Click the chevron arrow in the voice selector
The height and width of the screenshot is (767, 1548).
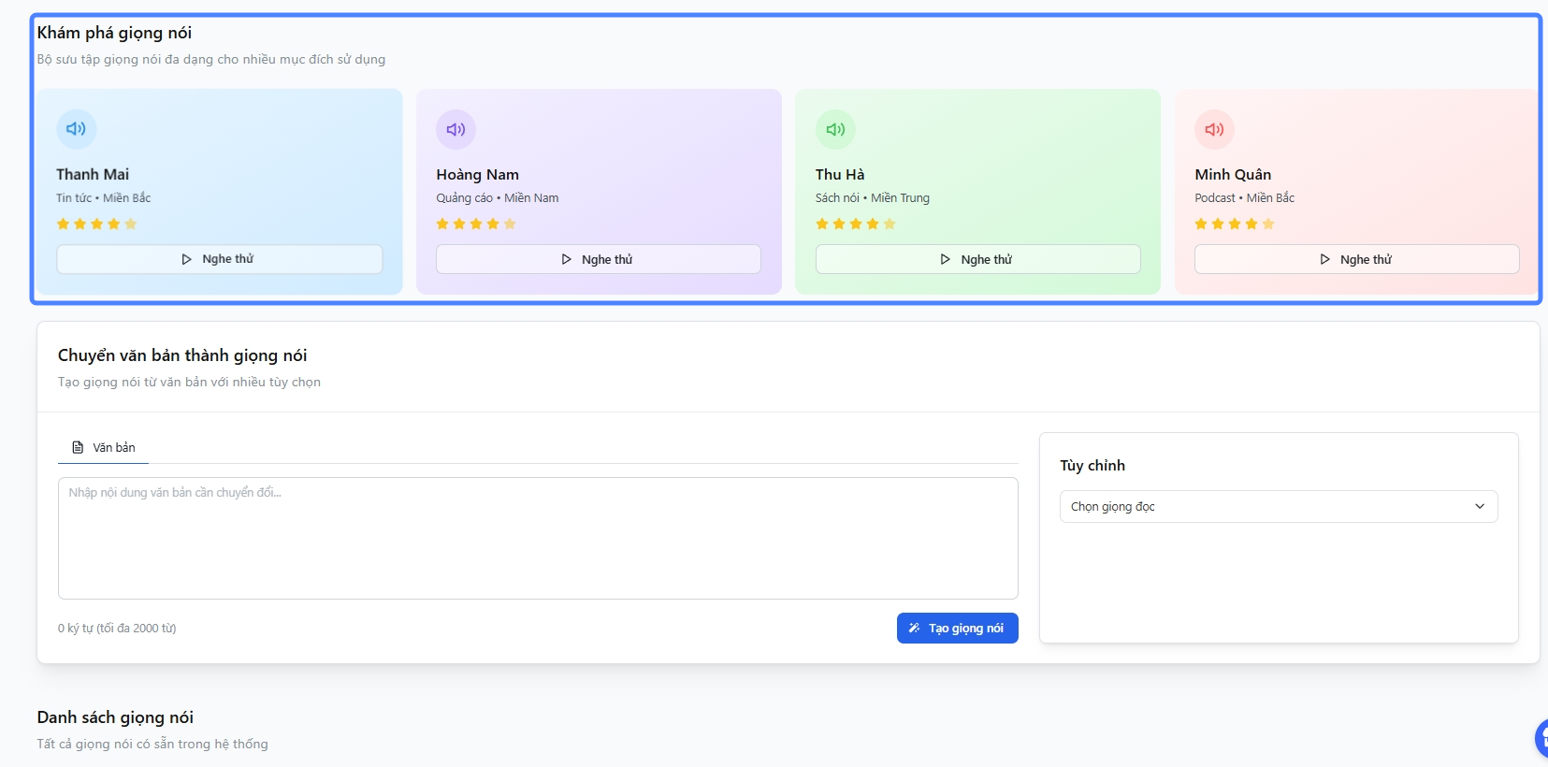click(x=1480, y=506)
